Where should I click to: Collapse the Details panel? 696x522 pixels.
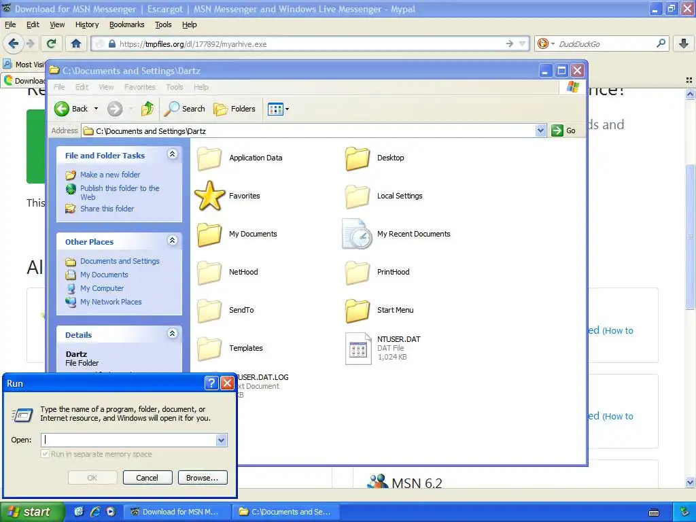point(172,334)
